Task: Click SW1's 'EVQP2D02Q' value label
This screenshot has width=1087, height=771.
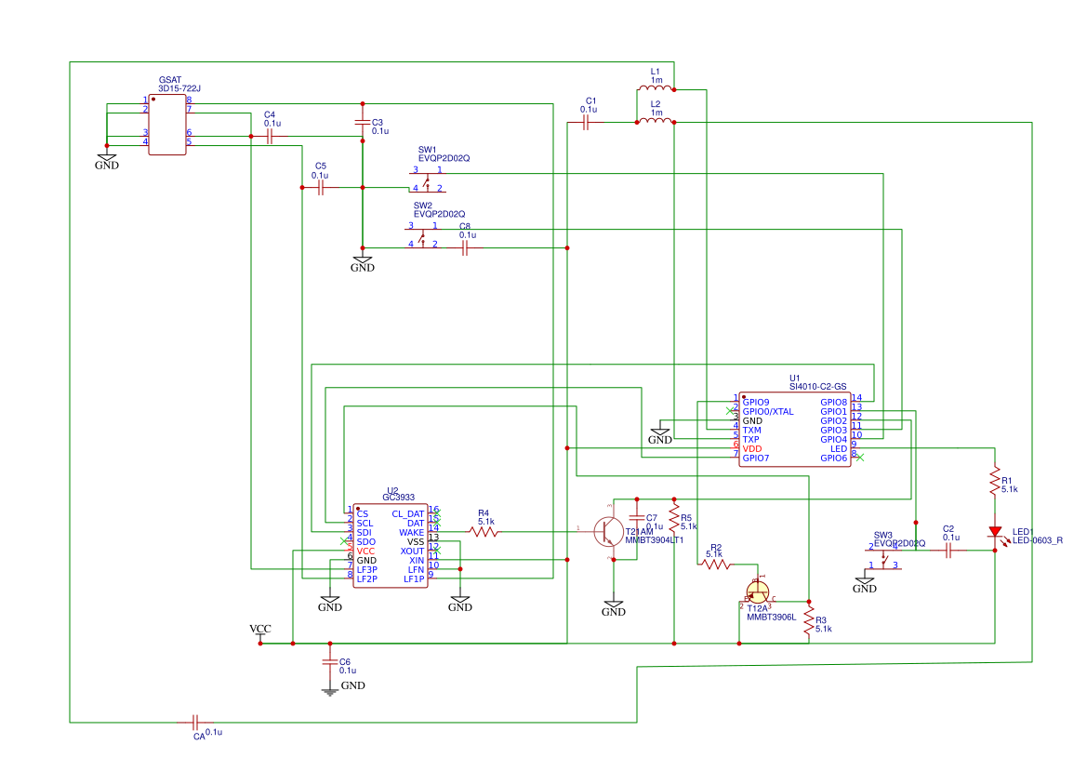Action: coord(444,158)
